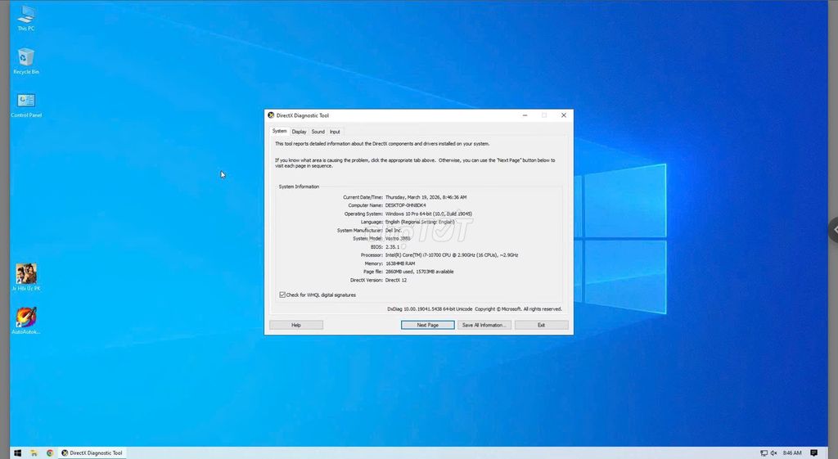The width and height of the screenshot is (838, 459).
Task: Open the Windows Start menu
Action: pos(17,452)
